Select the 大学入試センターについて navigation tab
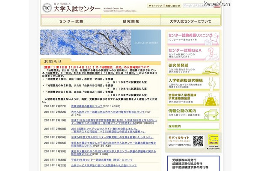 (x=190, y=21)
